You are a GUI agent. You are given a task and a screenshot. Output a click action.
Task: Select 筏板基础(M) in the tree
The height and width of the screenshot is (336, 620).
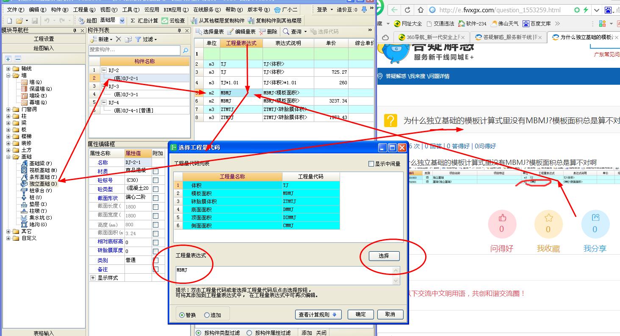pyautogui.click(x=43, y=170)
